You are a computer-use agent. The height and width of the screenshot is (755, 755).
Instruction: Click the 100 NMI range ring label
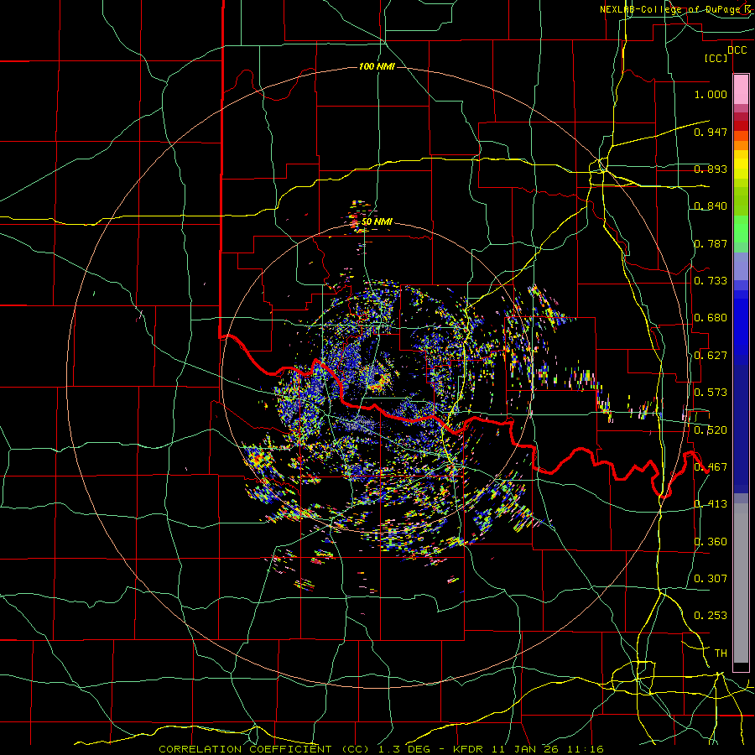point(377,66)
